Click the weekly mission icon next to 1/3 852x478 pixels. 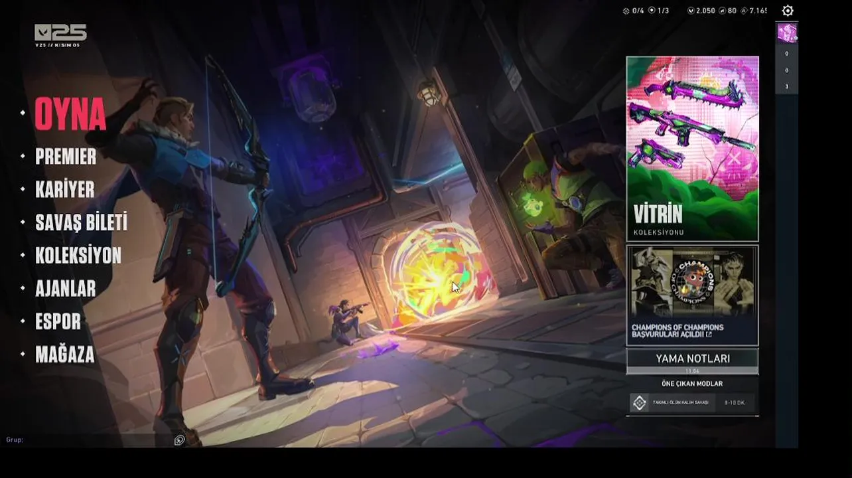[x=652, y=11]
